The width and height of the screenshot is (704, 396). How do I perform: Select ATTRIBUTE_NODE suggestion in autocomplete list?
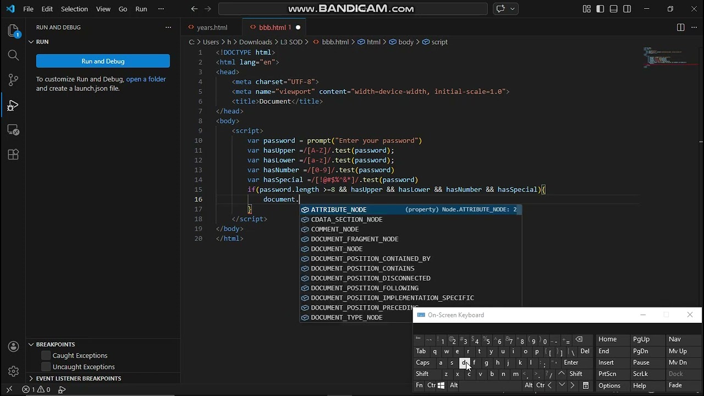coord(410,210)
